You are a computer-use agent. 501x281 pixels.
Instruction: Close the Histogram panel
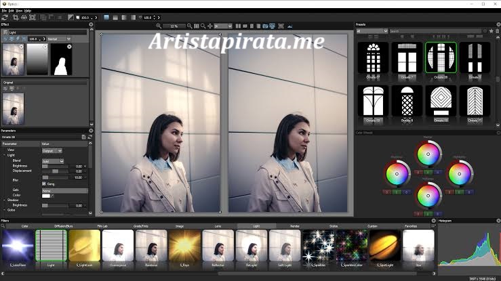click(498, 220)
